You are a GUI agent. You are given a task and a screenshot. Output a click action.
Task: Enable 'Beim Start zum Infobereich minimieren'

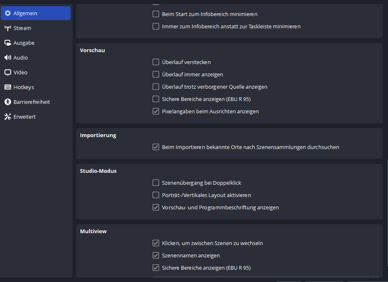point(156,14)
